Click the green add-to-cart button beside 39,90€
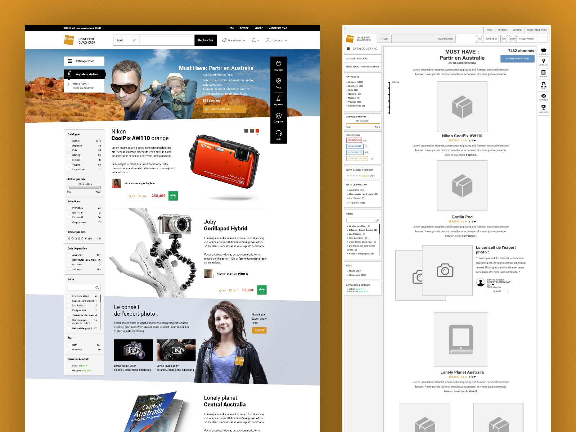Image resolution: width=576 pixels, height=432 pixels. click(262, 290)
